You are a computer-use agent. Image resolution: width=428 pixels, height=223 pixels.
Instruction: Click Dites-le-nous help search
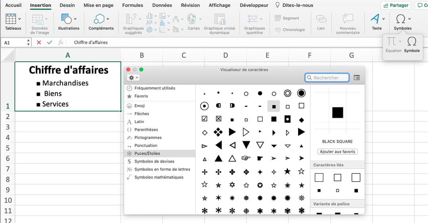pyautogui.click(x=294, y=5)
